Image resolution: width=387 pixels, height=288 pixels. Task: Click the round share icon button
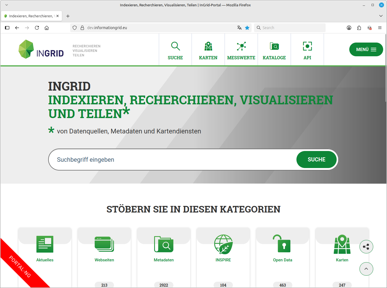coord(366,247)
